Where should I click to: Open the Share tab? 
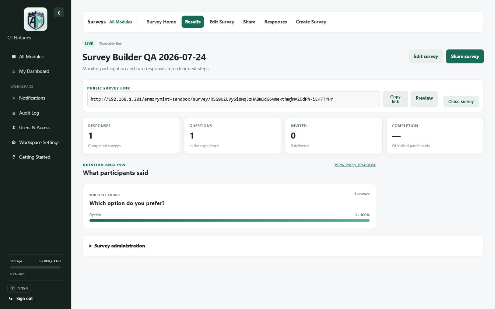pos(249,22)
